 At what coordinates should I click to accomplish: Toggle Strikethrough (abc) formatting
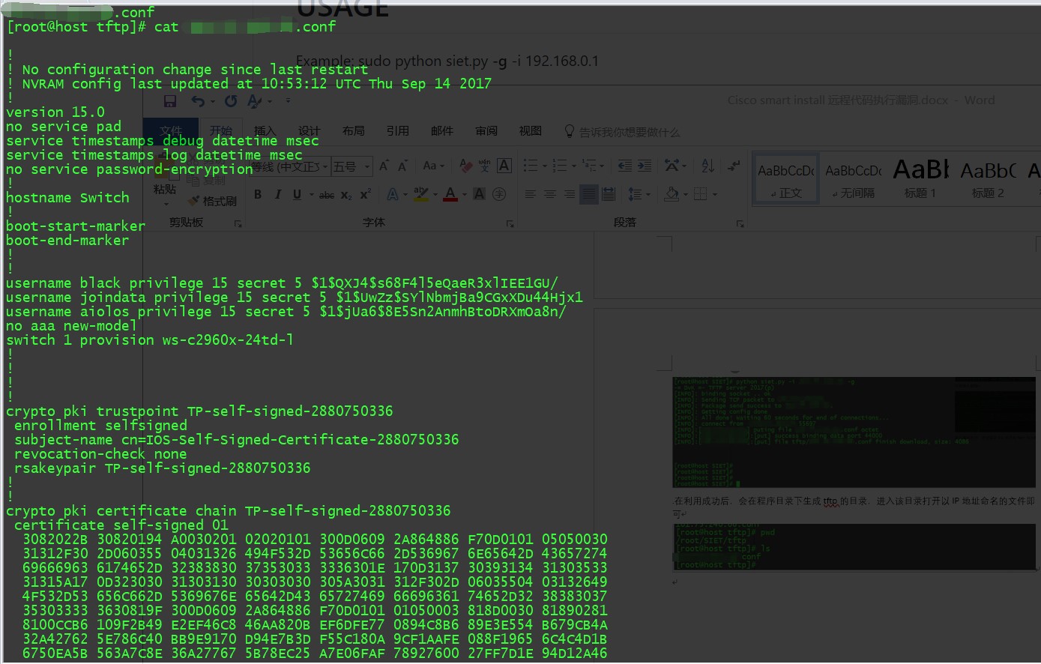pyautogui.click(x=327, y=195)
